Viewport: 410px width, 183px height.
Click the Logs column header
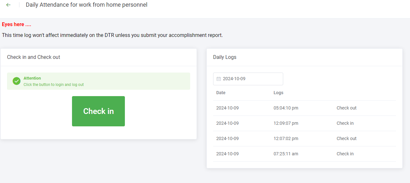coord(278,93)
